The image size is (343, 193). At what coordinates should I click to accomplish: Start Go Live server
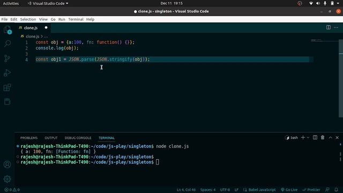coord(289,190)
